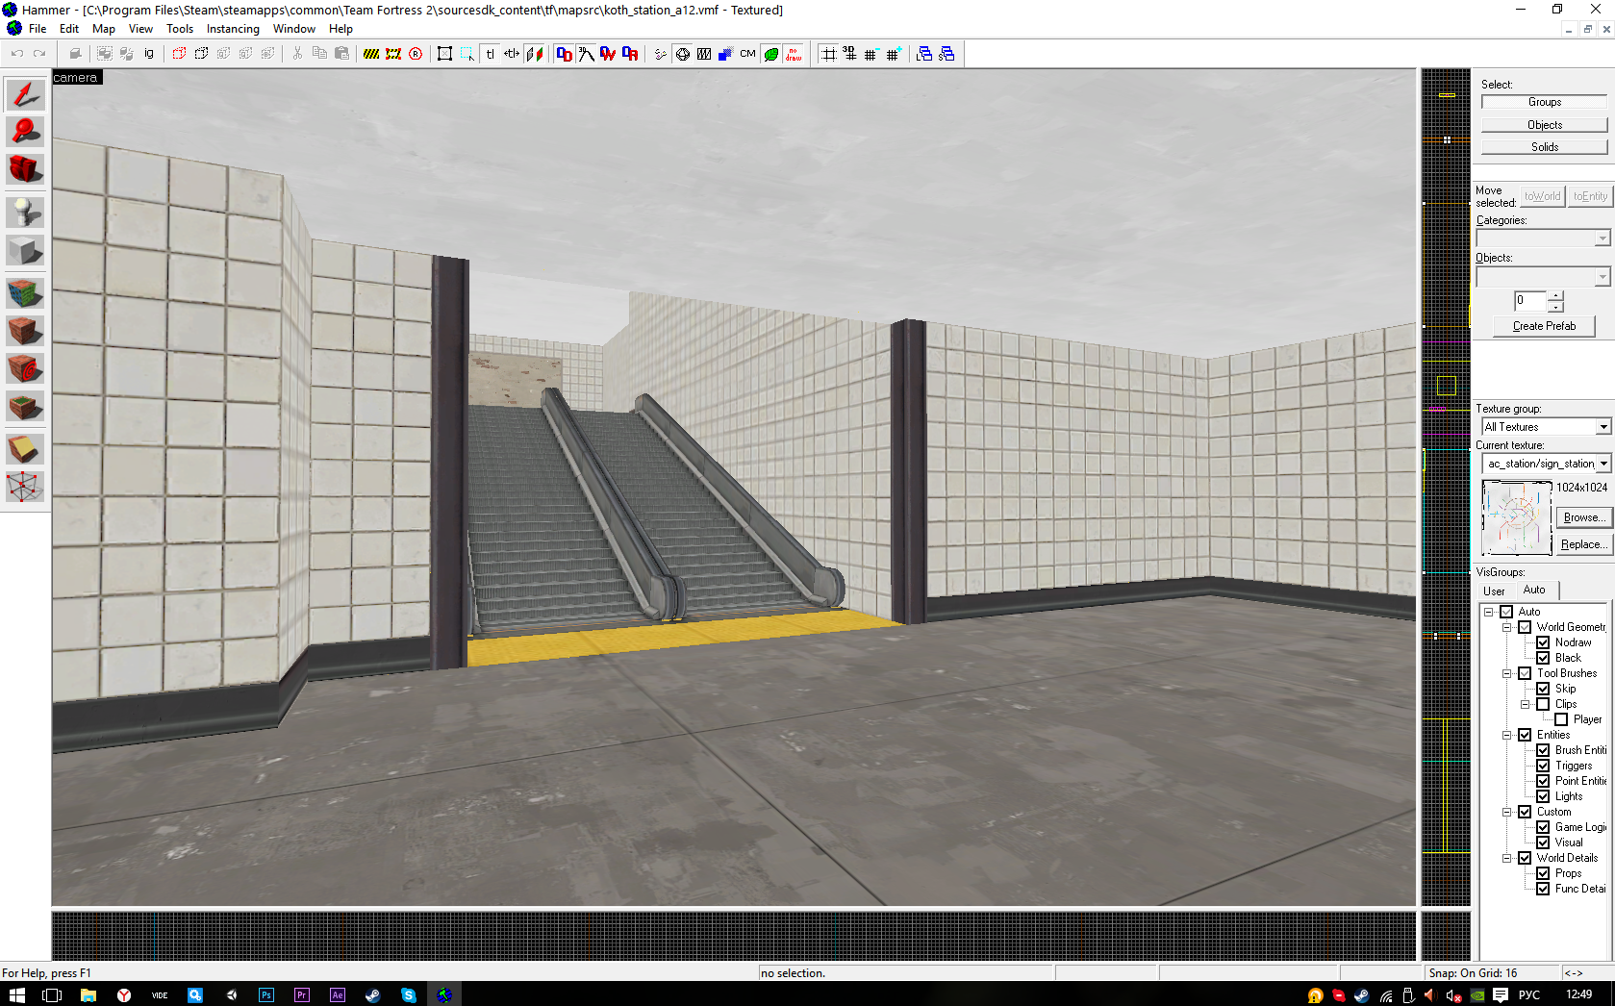Select the Clipping tool (yellow wedge)

tap(25, 448)
